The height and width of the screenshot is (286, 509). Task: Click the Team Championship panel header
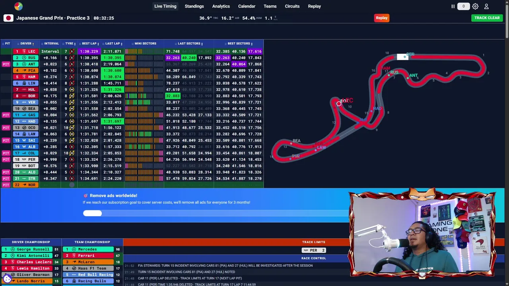pyautogui.click(x=92, y=242)
